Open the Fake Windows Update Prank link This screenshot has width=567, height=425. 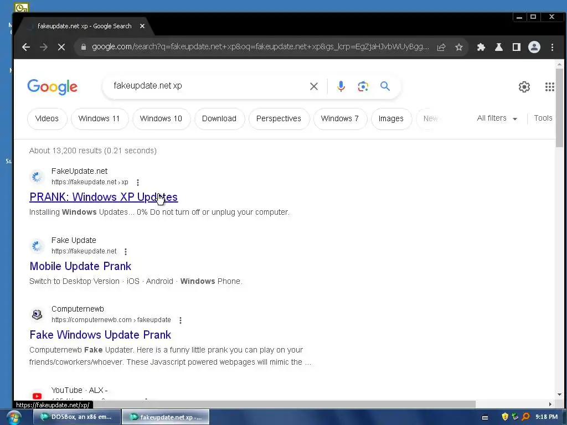click(x=100, y=335)
